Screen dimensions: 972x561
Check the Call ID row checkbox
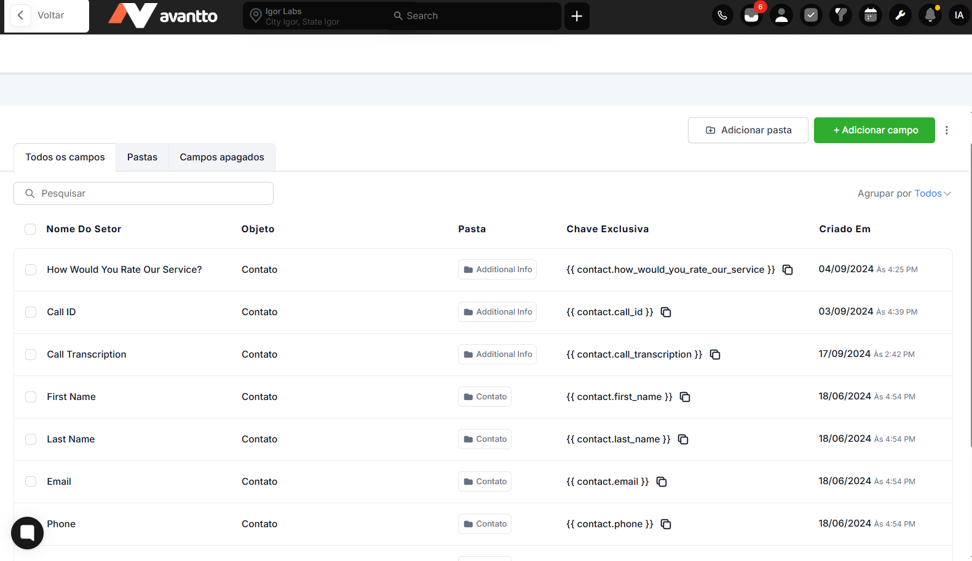coord(31,312)
